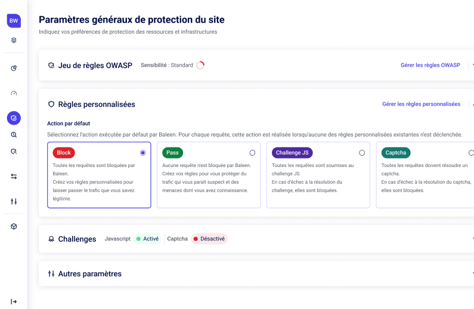Image resolution: width=474 pixels, height=309 pixels.
Task: Open the pie chart analytics icon
Action: [14, 68]
